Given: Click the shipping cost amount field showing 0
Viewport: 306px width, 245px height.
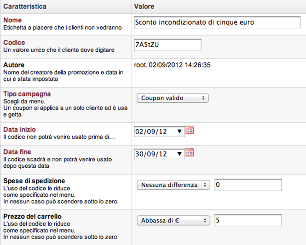Looking at the screenshot, I should (x=248, y=185).
